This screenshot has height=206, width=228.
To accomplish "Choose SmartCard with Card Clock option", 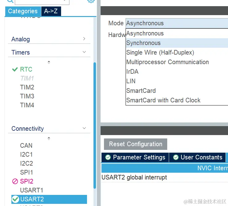I will tap(177, 100).
